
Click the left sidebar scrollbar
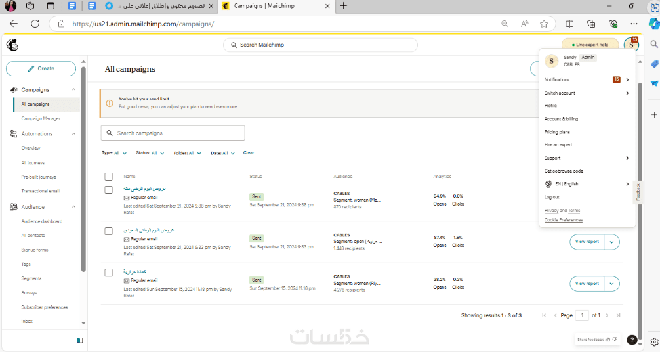pos(83,169)
